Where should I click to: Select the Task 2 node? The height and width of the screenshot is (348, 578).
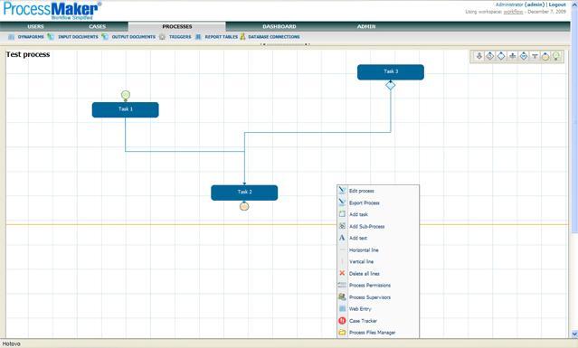coord(244,193)
